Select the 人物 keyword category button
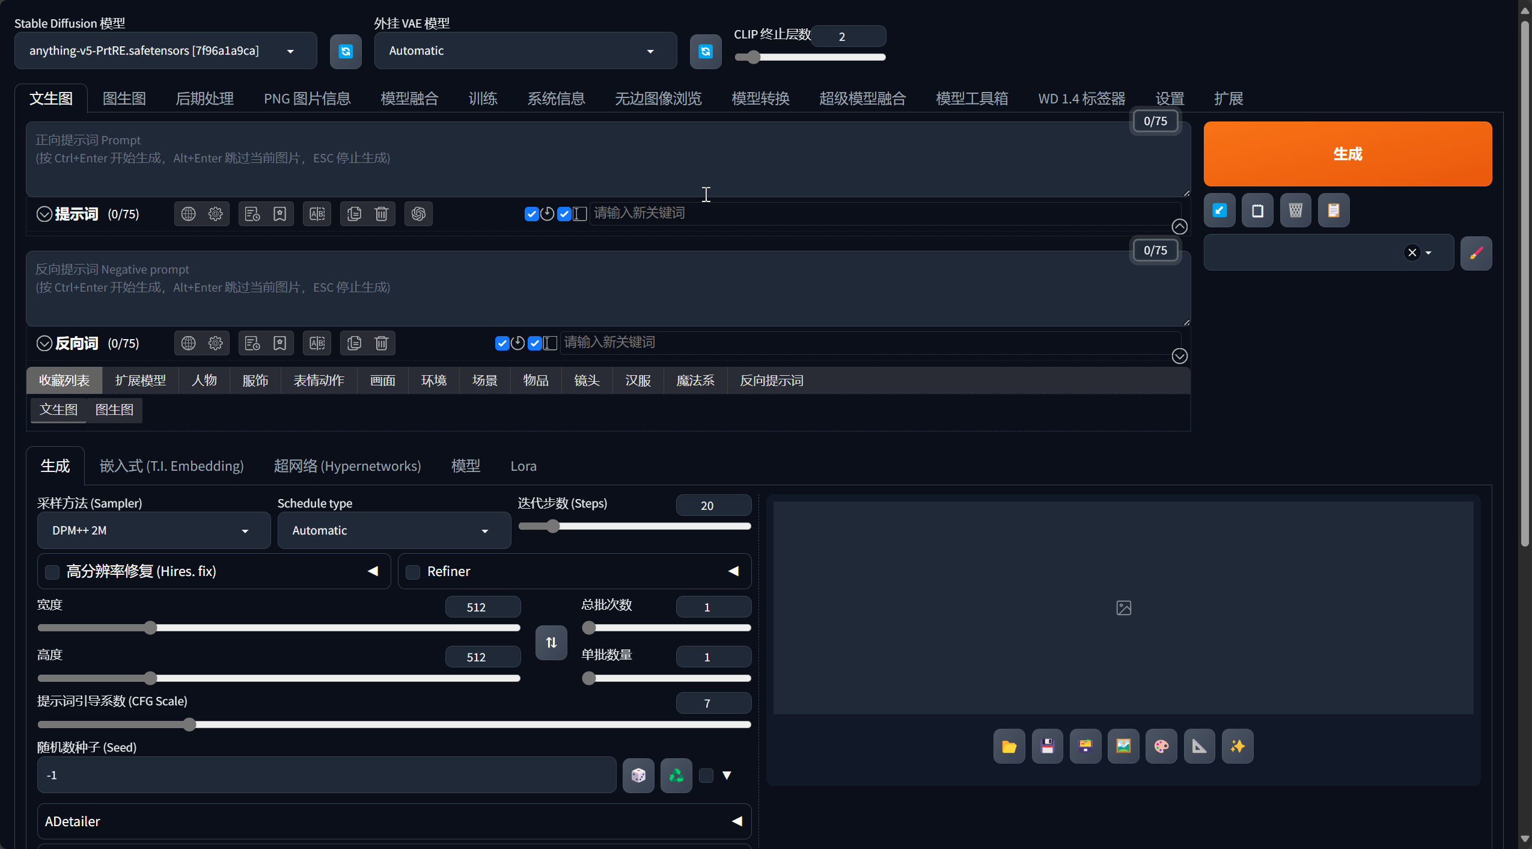 pyautogui.click(x=204, y=381)
